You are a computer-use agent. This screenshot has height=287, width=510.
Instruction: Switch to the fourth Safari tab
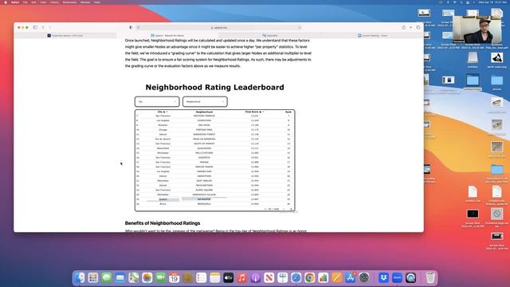372,35
